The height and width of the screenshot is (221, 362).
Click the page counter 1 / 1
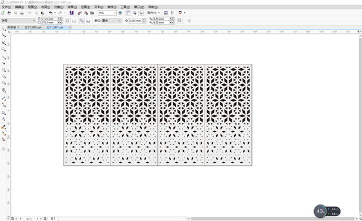pyautogui.click(x=29, y=219)
